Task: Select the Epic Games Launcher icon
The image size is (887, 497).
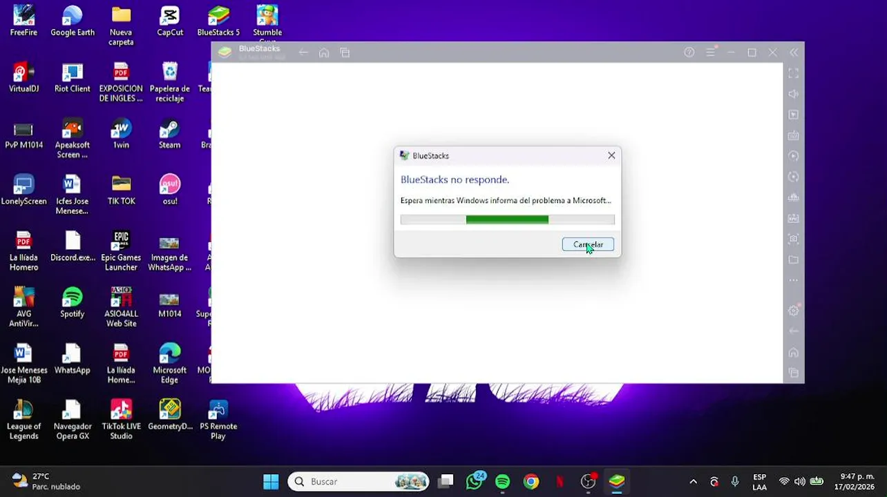Action: point(121,251)
